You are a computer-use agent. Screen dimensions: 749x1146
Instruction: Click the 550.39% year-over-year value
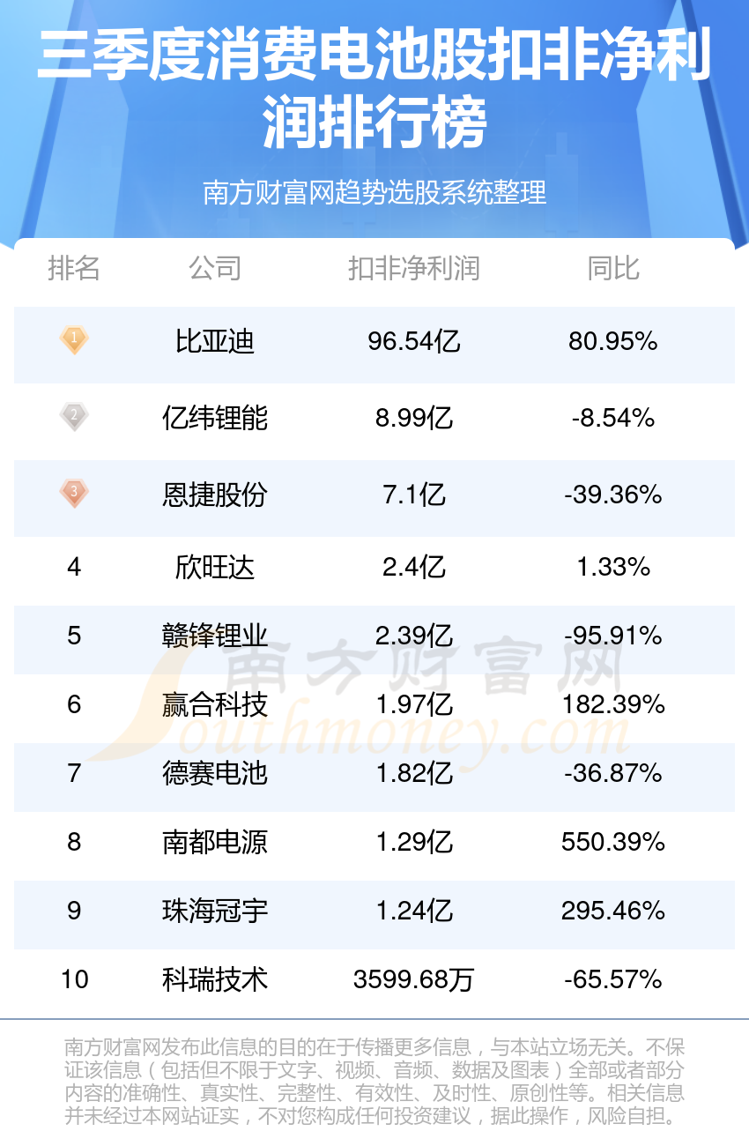pos(613,842)
